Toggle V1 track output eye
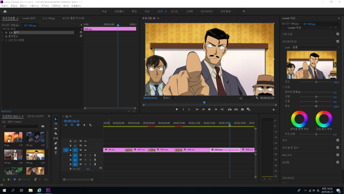The width and height of the screenshot is (344, 194). pos(85,150)
